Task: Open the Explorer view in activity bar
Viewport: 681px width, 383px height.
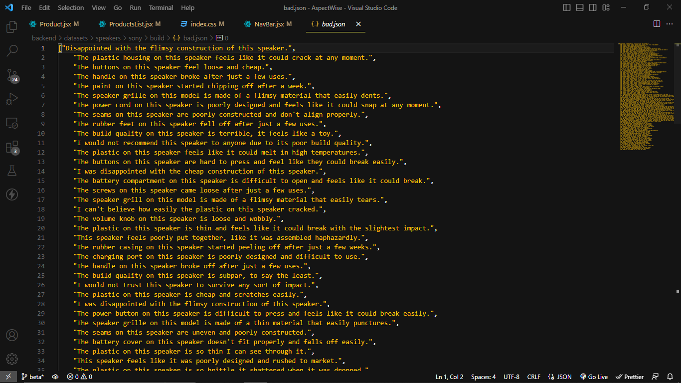Action: click(12, 26)
